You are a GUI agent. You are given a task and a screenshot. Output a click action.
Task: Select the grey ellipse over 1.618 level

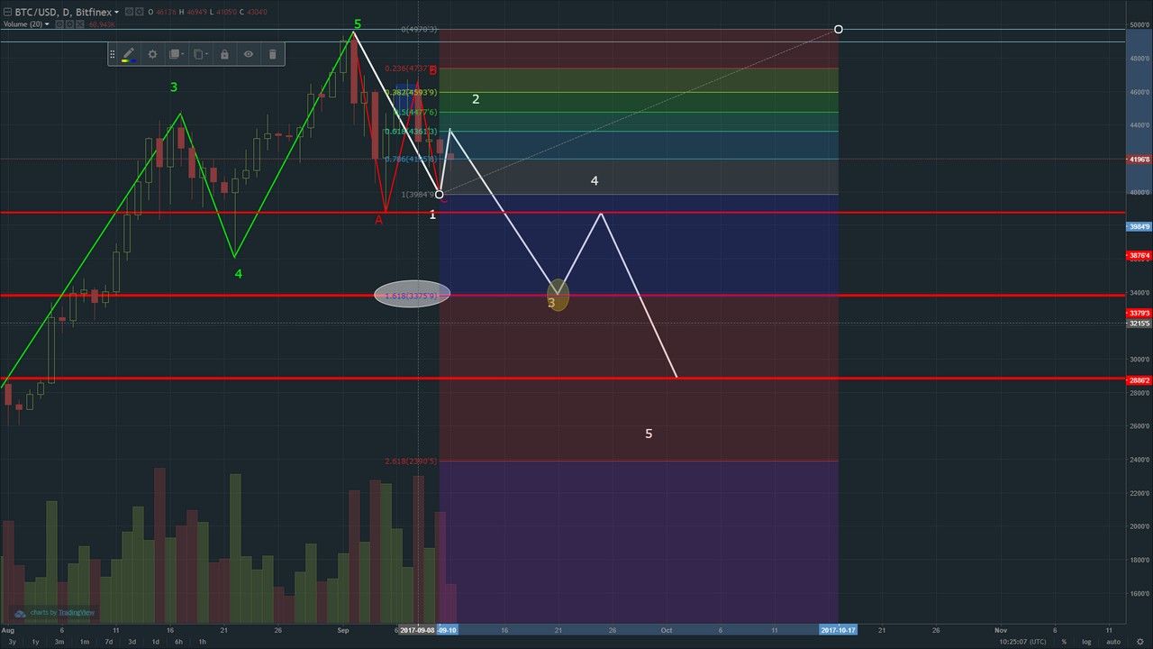coord(412,294)
